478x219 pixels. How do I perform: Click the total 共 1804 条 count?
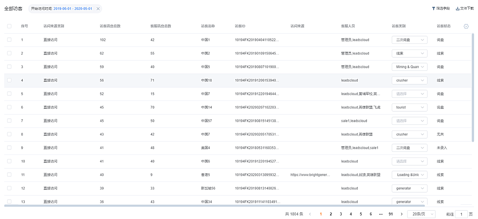click(294, 214)
